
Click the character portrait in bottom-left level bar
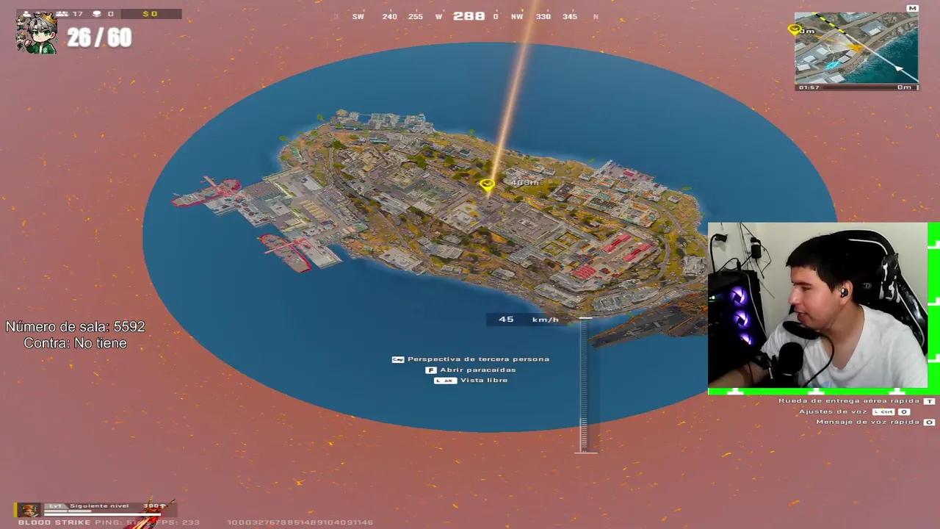click(x=29, y=510)
